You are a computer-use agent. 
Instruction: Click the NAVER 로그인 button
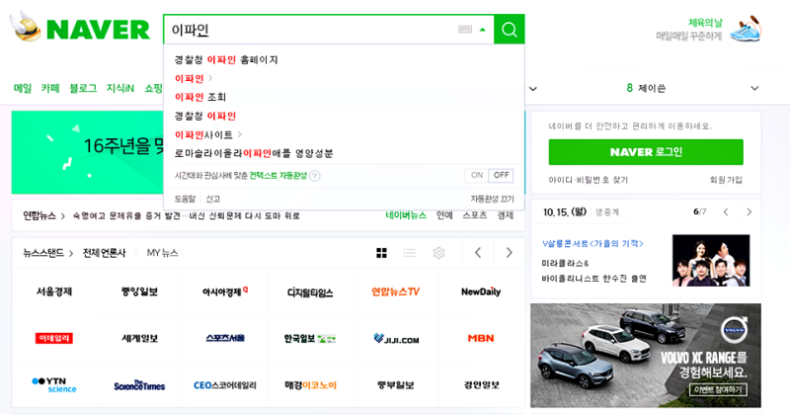click(646, 152)
